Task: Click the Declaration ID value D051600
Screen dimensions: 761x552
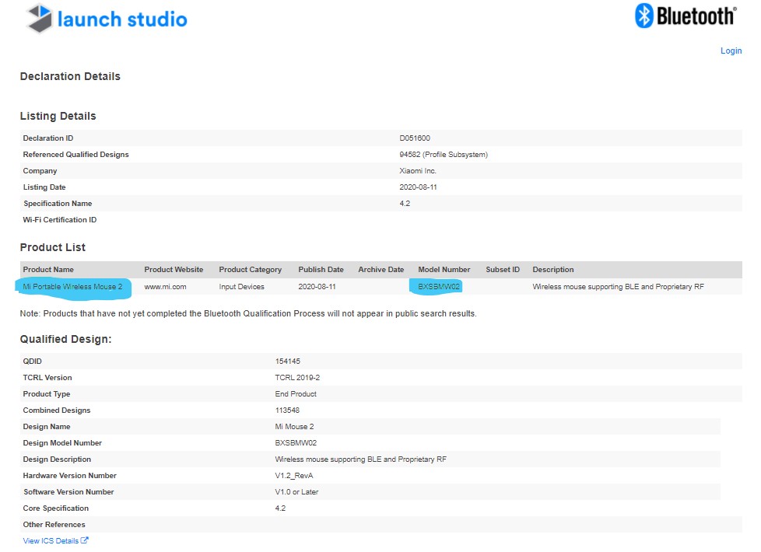Action: click(414, 138)
